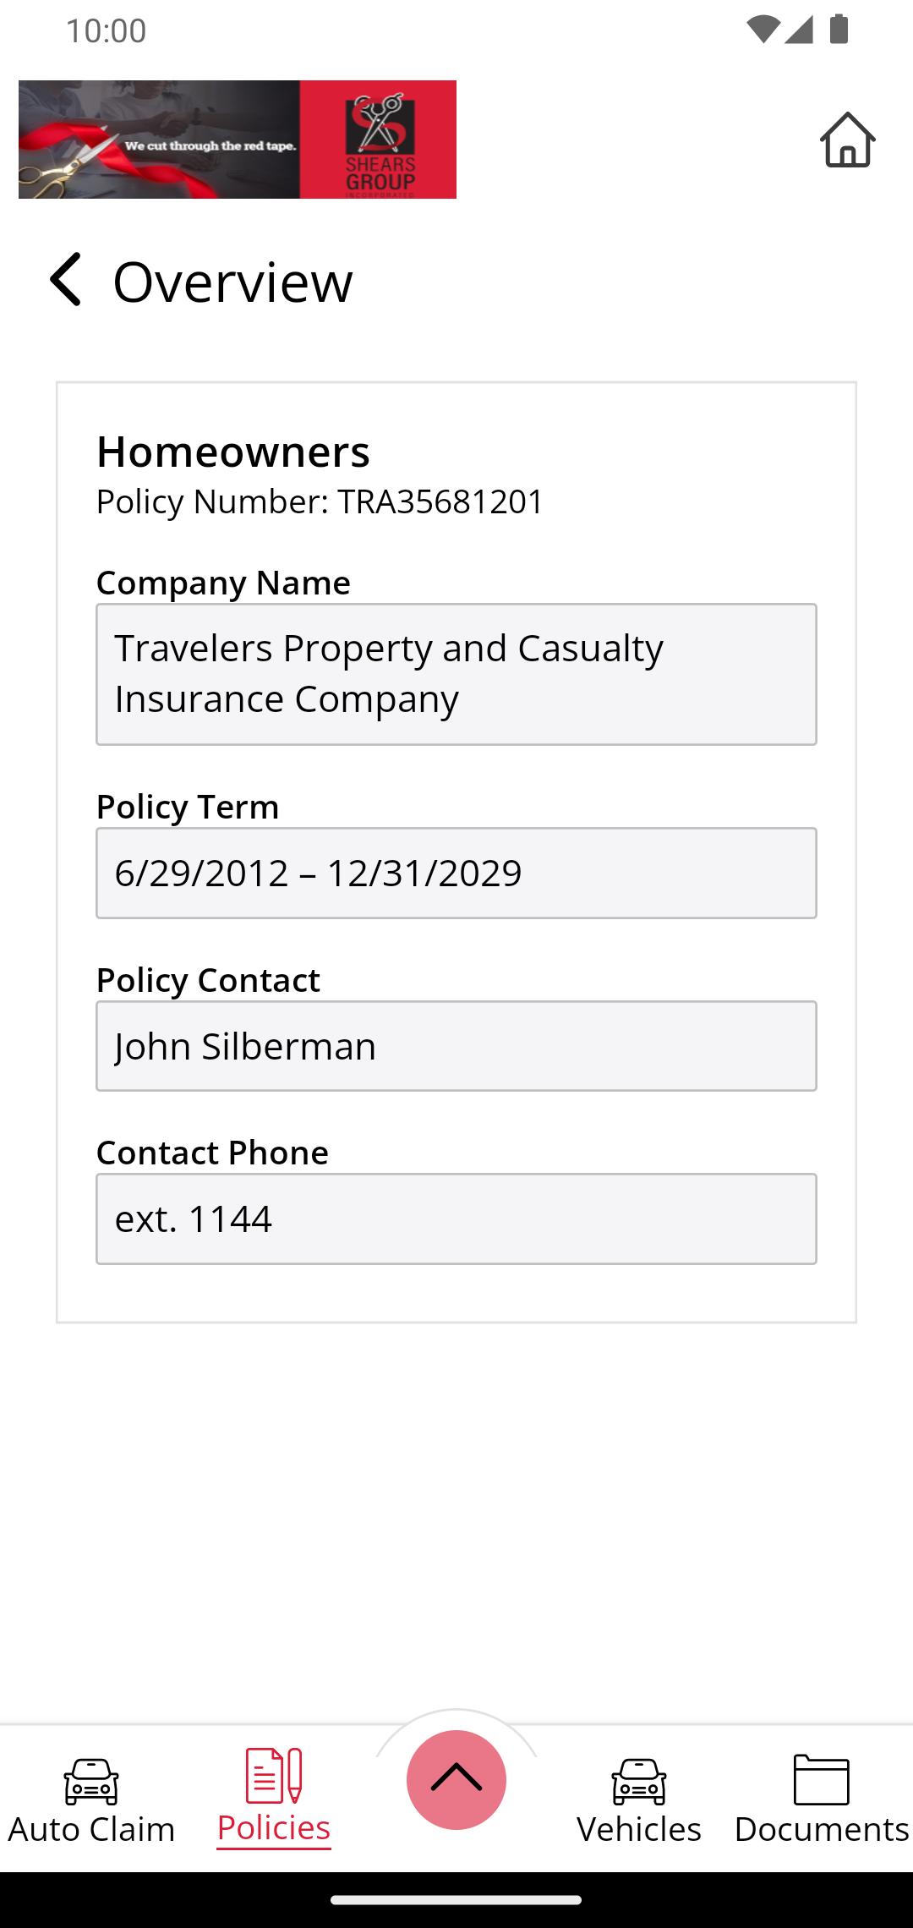The image size is (913, 1928).
Task: Tap the Homeowners policy heading
Action: 233,452
